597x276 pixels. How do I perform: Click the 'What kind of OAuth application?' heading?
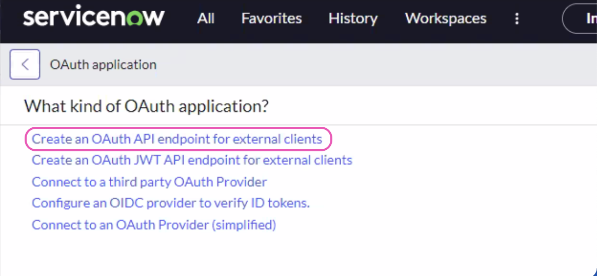point(146,106)
